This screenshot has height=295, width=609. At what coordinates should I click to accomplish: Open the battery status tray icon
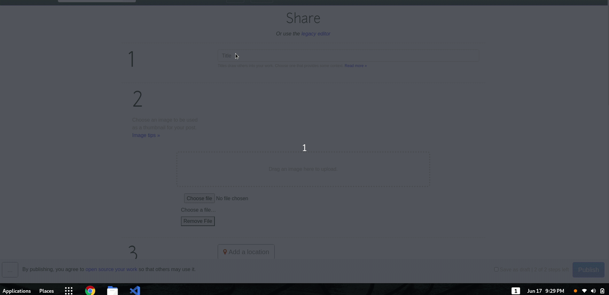(602, 291)
